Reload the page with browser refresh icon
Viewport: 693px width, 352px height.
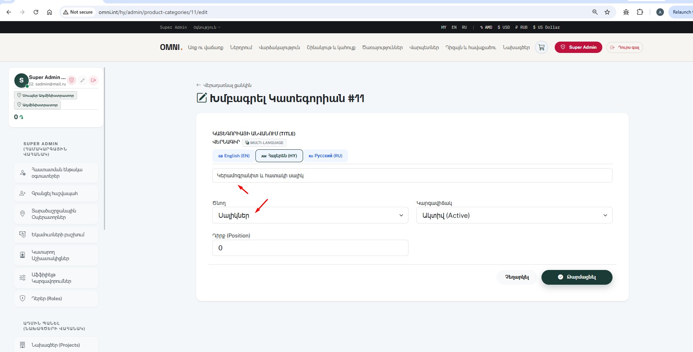[36, 12]
